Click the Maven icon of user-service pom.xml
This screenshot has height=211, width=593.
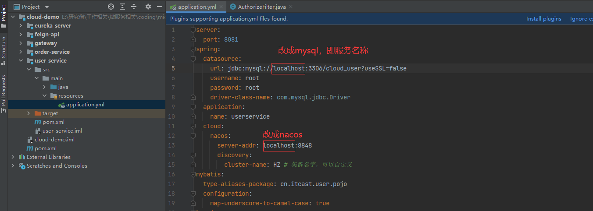tap(38, 122)
